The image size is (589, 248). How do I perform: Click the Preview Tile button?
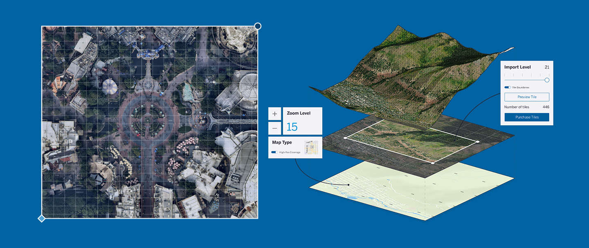click(x=527, y=97)
